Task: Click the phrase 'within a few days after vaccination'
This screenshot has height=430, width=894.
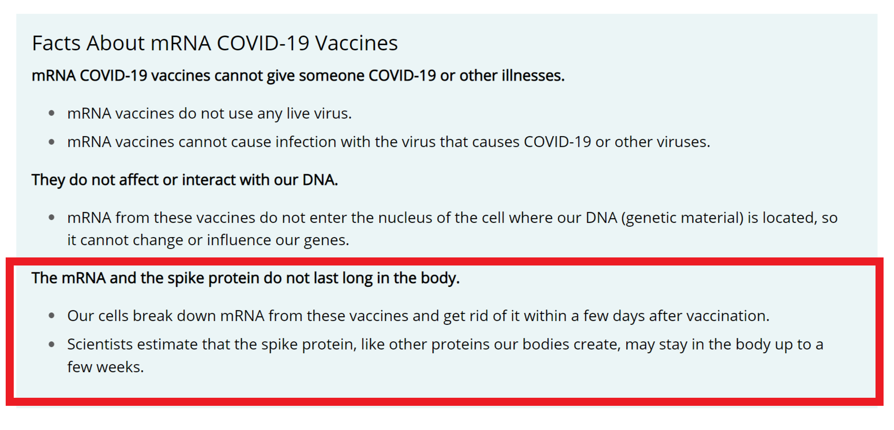Action: point(644,316)
